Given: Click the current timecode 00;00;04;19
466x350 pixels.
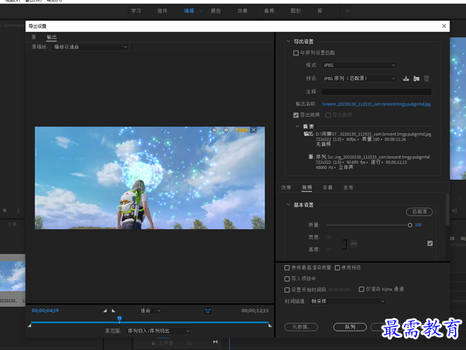Looking at the screenshot, I should point(45,311).
